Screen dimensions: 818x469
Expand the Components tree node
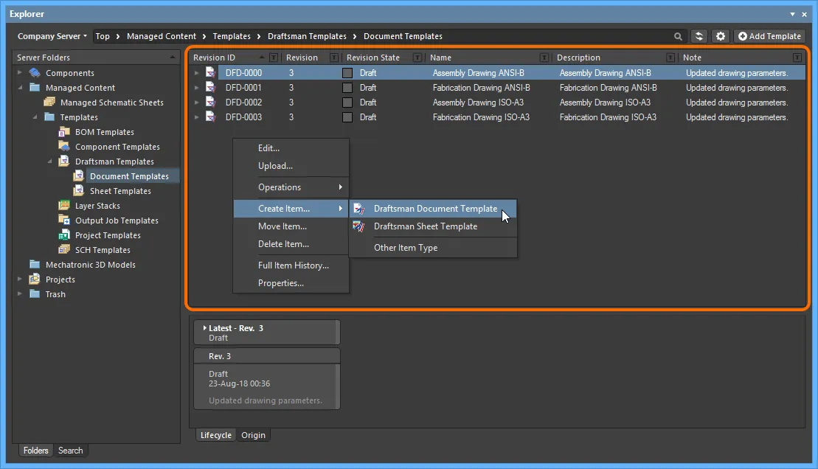tap(20, 72)
